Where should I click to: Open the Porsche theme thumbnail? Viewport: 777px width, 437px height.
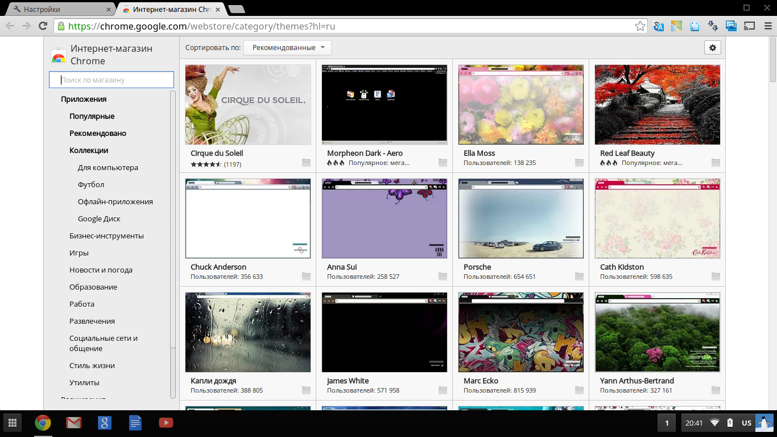pos(520,218)
